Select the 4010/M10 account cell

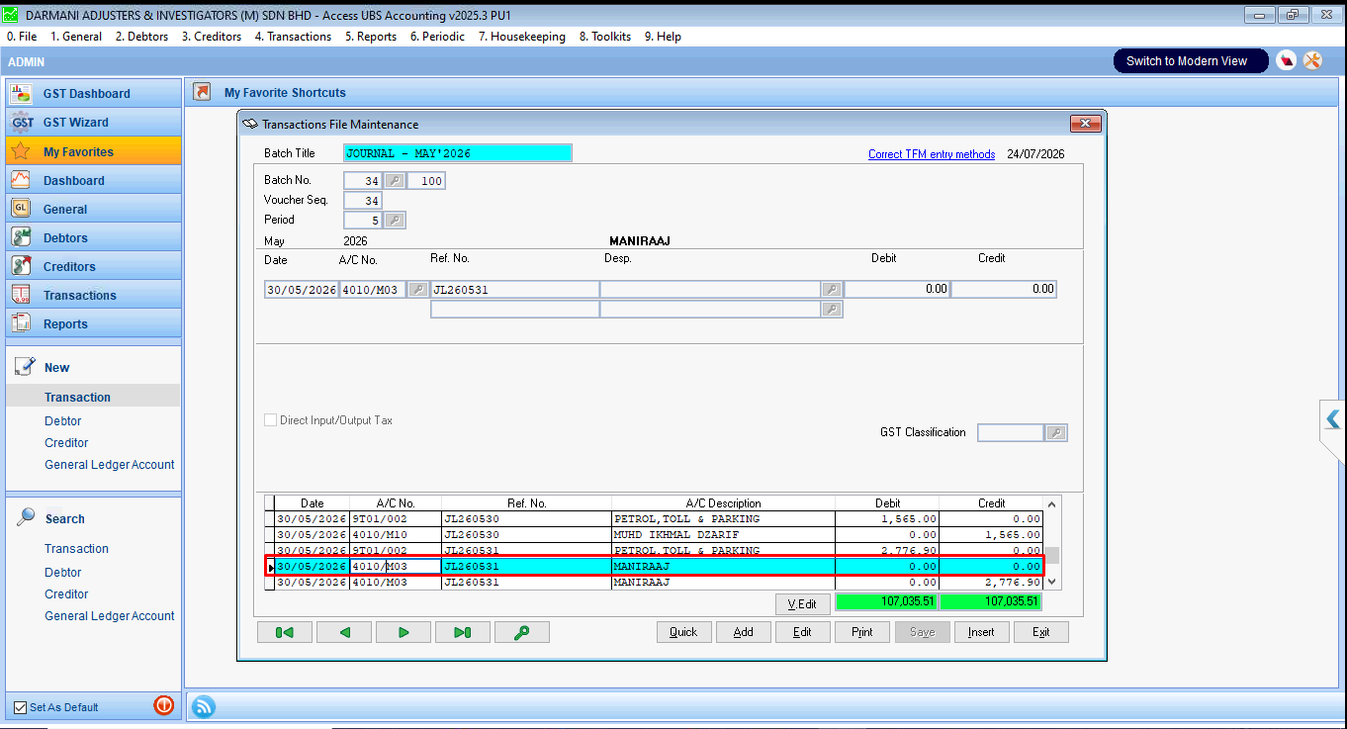pyautogui.click(x=395, y=535)
